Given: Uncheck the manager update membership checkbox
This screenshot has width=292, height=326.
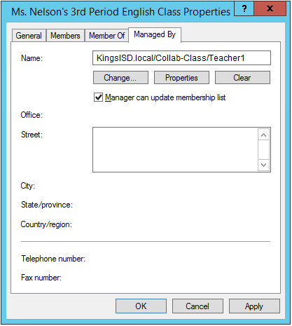Looking at the screenshot, I should [98, 97].
